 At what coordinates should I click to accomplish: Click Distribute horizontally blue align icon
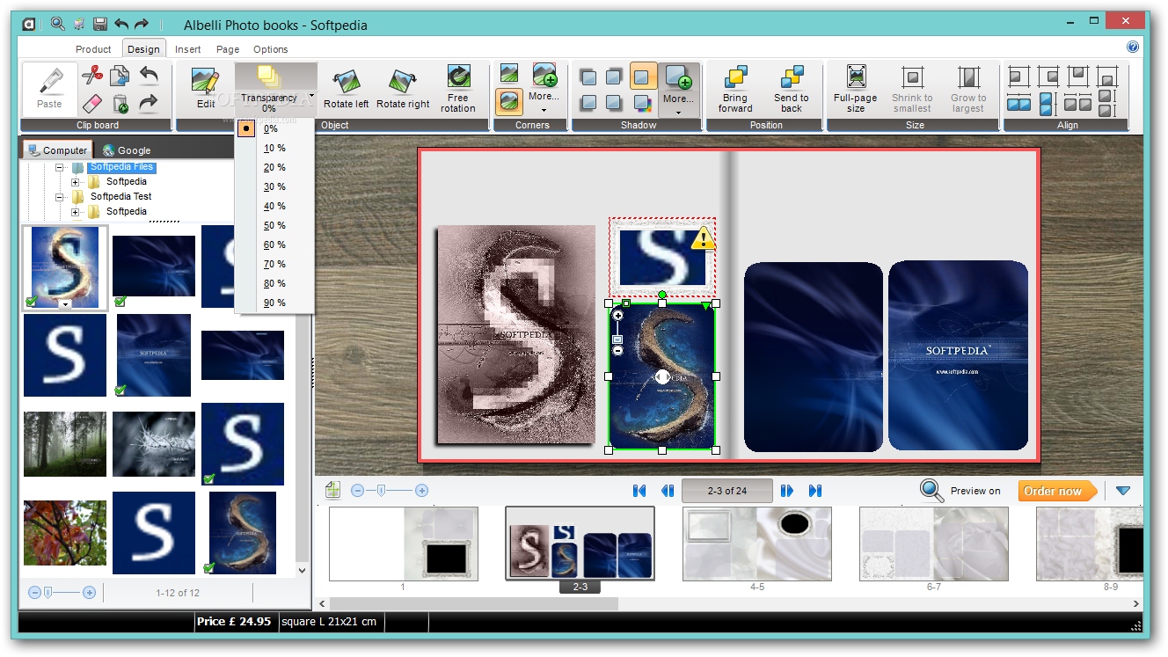coord(1018,104)
